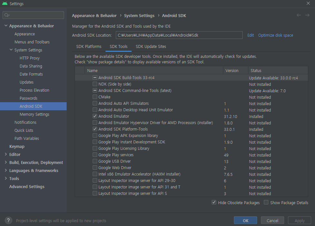This screenshot has width=315, height=226.
Task: Click the Cancel button
Action: (273, 221)
